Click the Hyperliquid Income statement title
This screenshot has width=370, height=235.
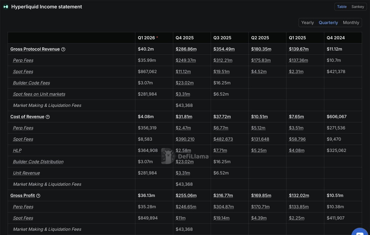coord(47,7)
